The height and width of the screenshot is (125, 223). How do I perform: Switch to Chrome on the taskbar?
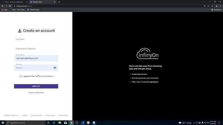click(x=71, y=123)
